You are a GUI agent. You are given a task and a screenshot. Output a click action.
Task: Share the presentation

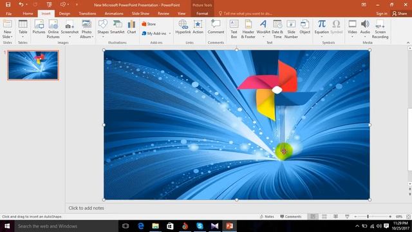(399, 14)
